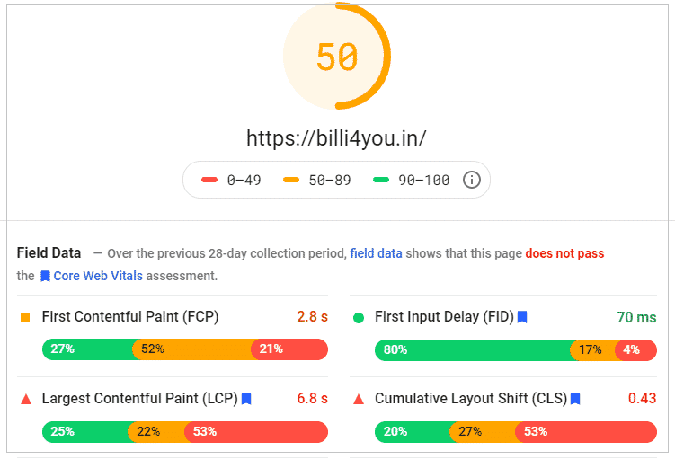Click the green circle FID status icon
This screenshot has width=675, height=459.
click(x=359, y=318)
